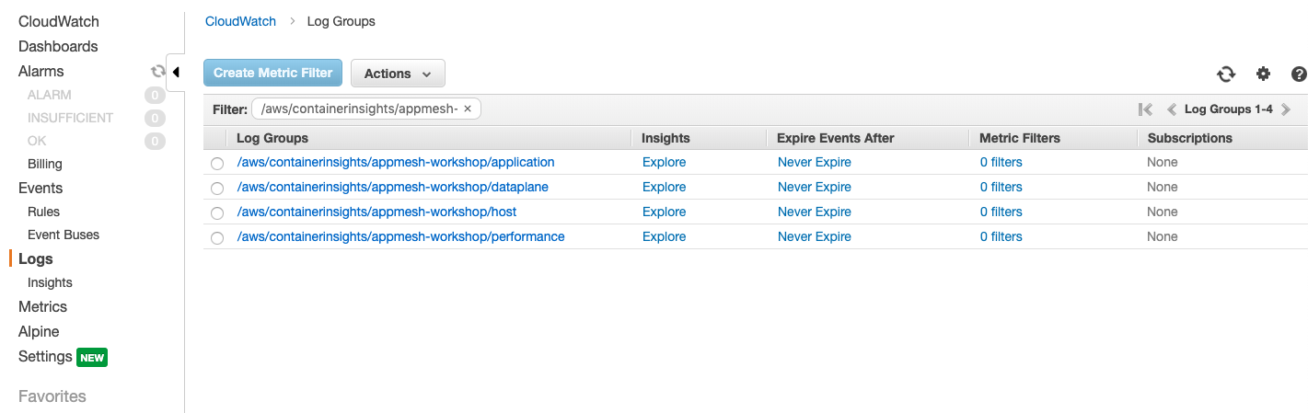Select the dataplane log group radio button
This screenshot has width=1308, height=413.
pos(217,189)
